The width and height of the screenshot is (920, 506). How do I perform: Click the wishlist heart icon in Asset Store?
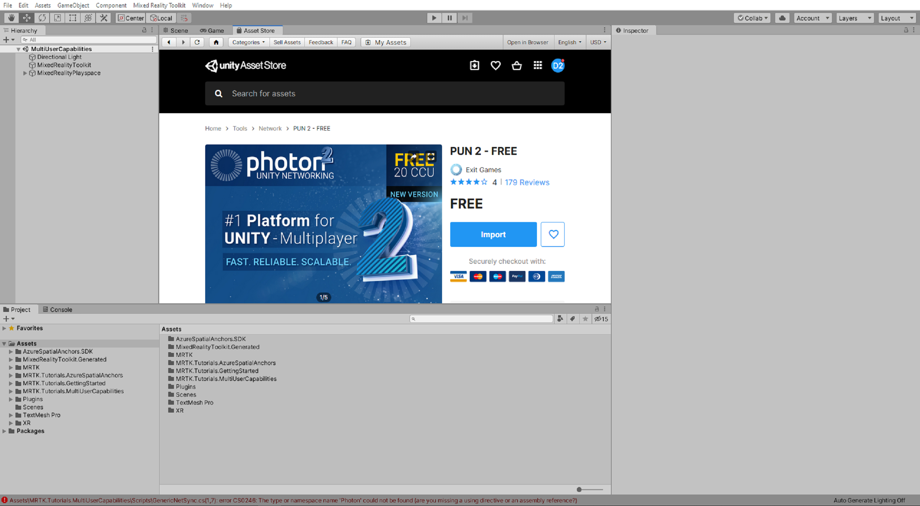pos(553,234)
